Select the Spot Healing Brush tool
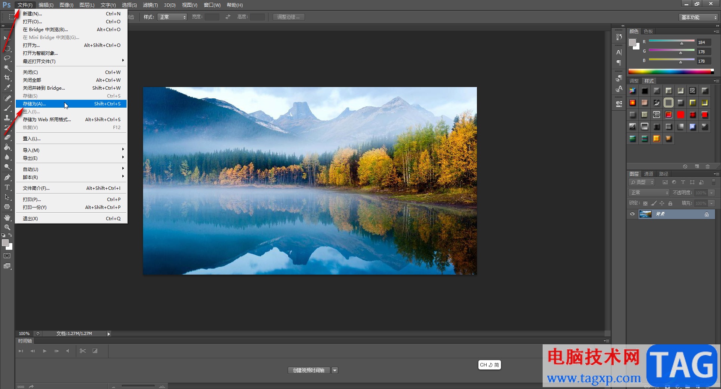This screenshot has width=721, height=389. click(7, 98)
